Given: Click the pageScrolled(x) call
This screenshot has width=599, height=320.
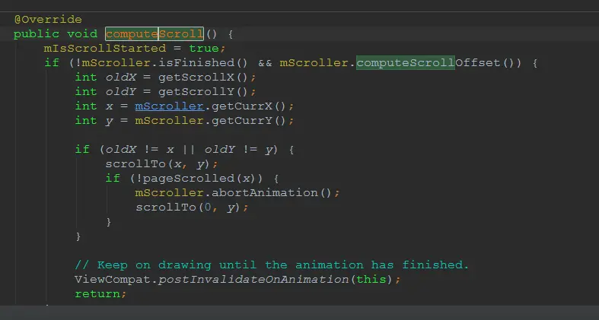Looking at the screenshot, I should (x=202, y=178).
